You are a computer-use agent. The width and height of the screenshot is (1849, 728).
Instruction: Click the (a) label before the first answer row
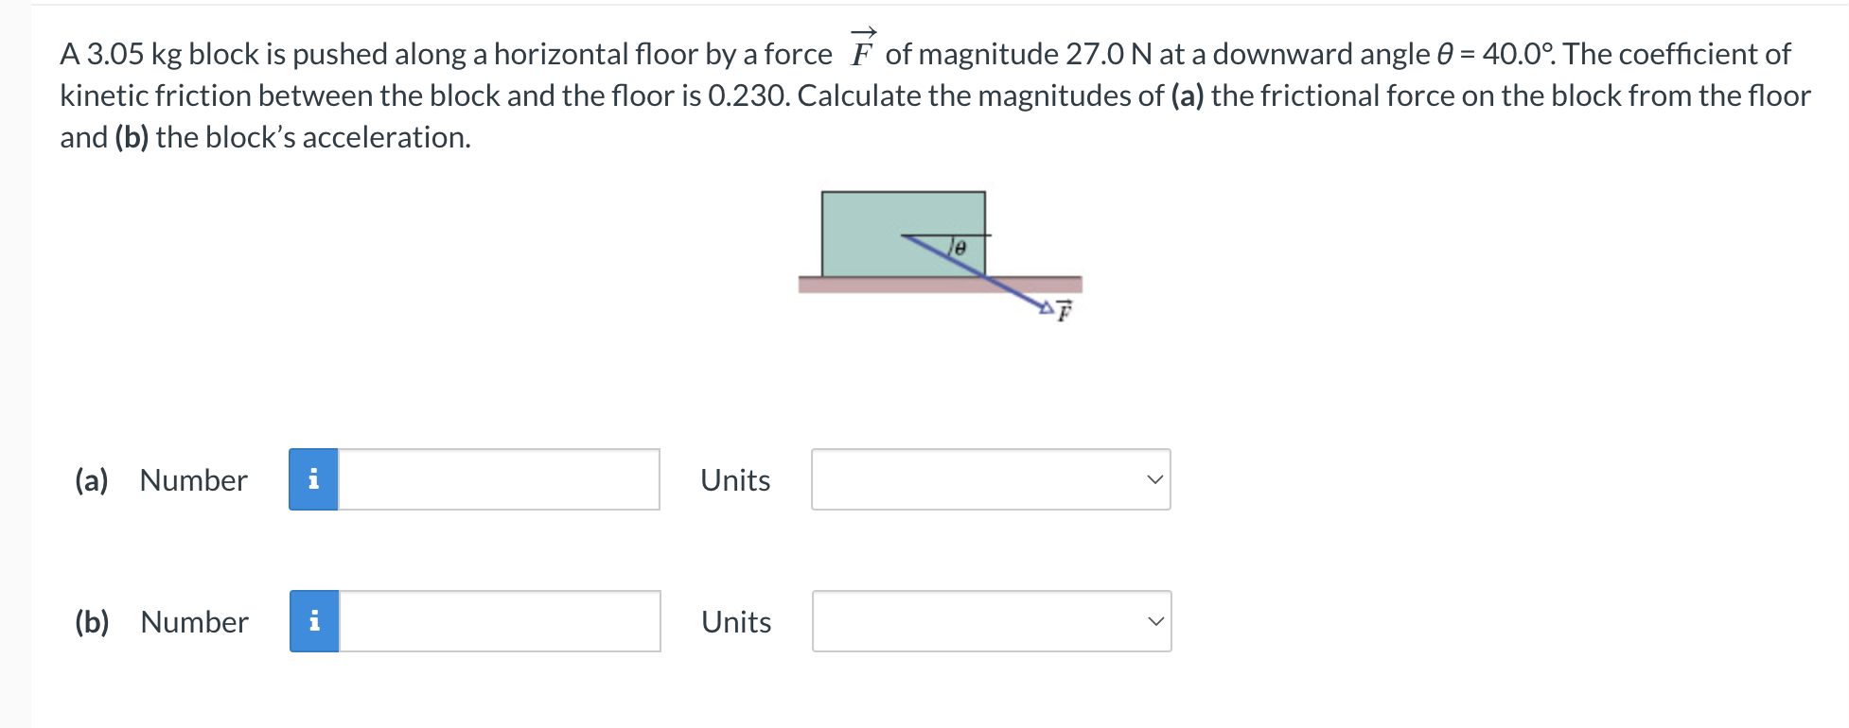click(90, 480)
